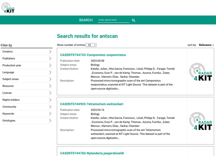This screenshot has width=216, height=156.
Task: Expand the Creators filter
Action: (26, 52)
